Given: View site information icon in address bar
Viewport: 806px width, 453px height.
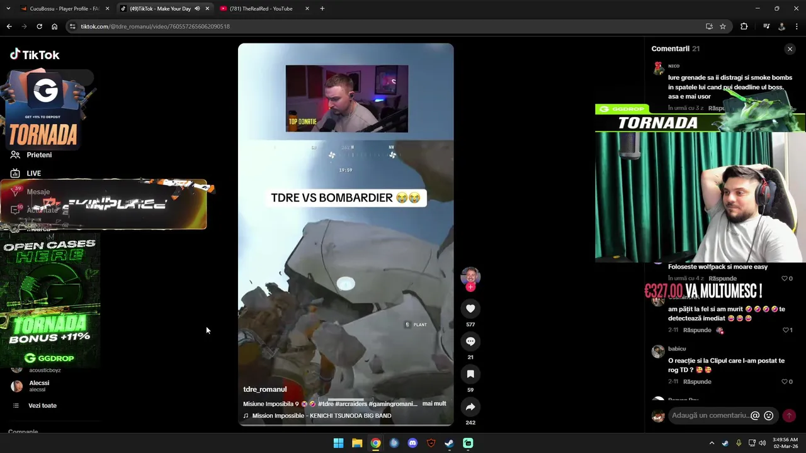Looking at the screenshot, I should tap(73, 26).
